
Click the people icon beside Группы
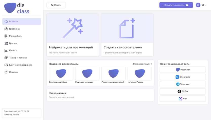pyautogui.click(x=6, y=43)
